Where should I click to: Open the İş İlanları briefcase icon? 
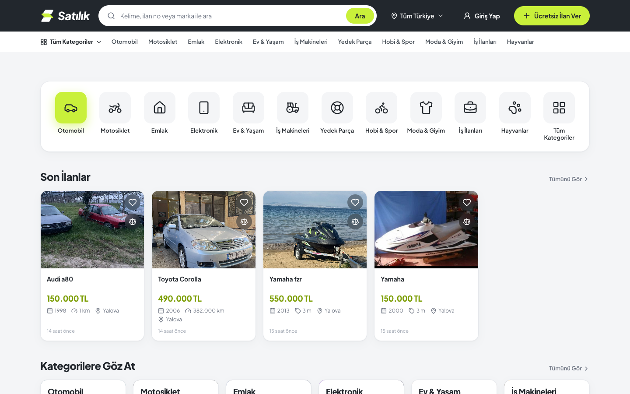coord(470,108)
